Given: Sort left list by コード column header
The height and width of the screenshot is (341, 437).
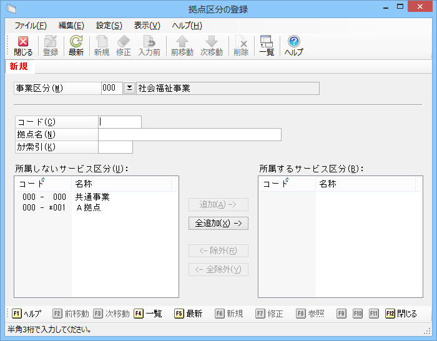Looking at the screenshot, I should point(31,184).
